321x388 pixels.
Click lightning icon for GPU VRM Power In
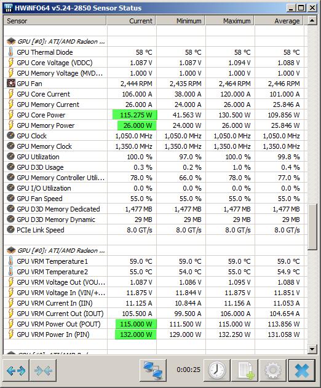coord(10,335)
